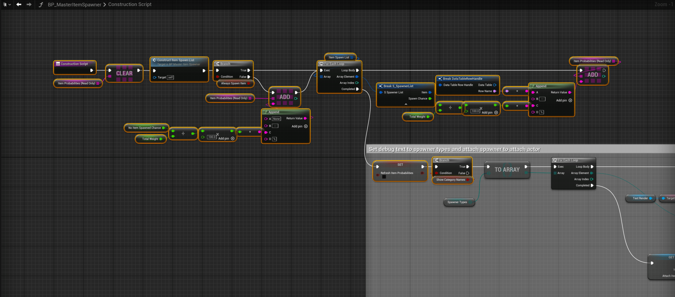The width and height of the screenshot is (675, 297).
Task: Toggle the Refresh Item Probabilities checkbox
Action: [384, 177]
